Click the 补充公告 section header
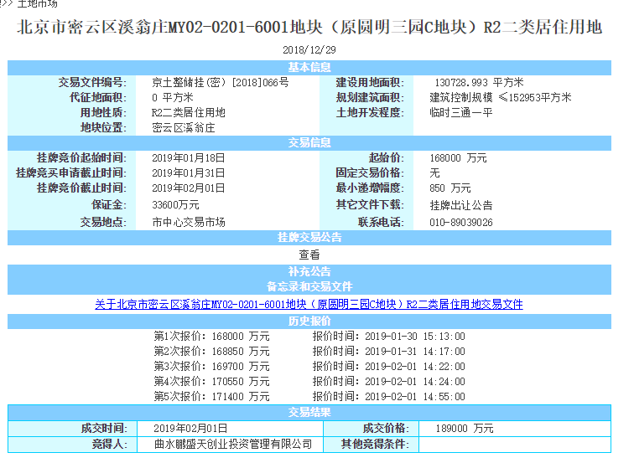 (309, 271)
